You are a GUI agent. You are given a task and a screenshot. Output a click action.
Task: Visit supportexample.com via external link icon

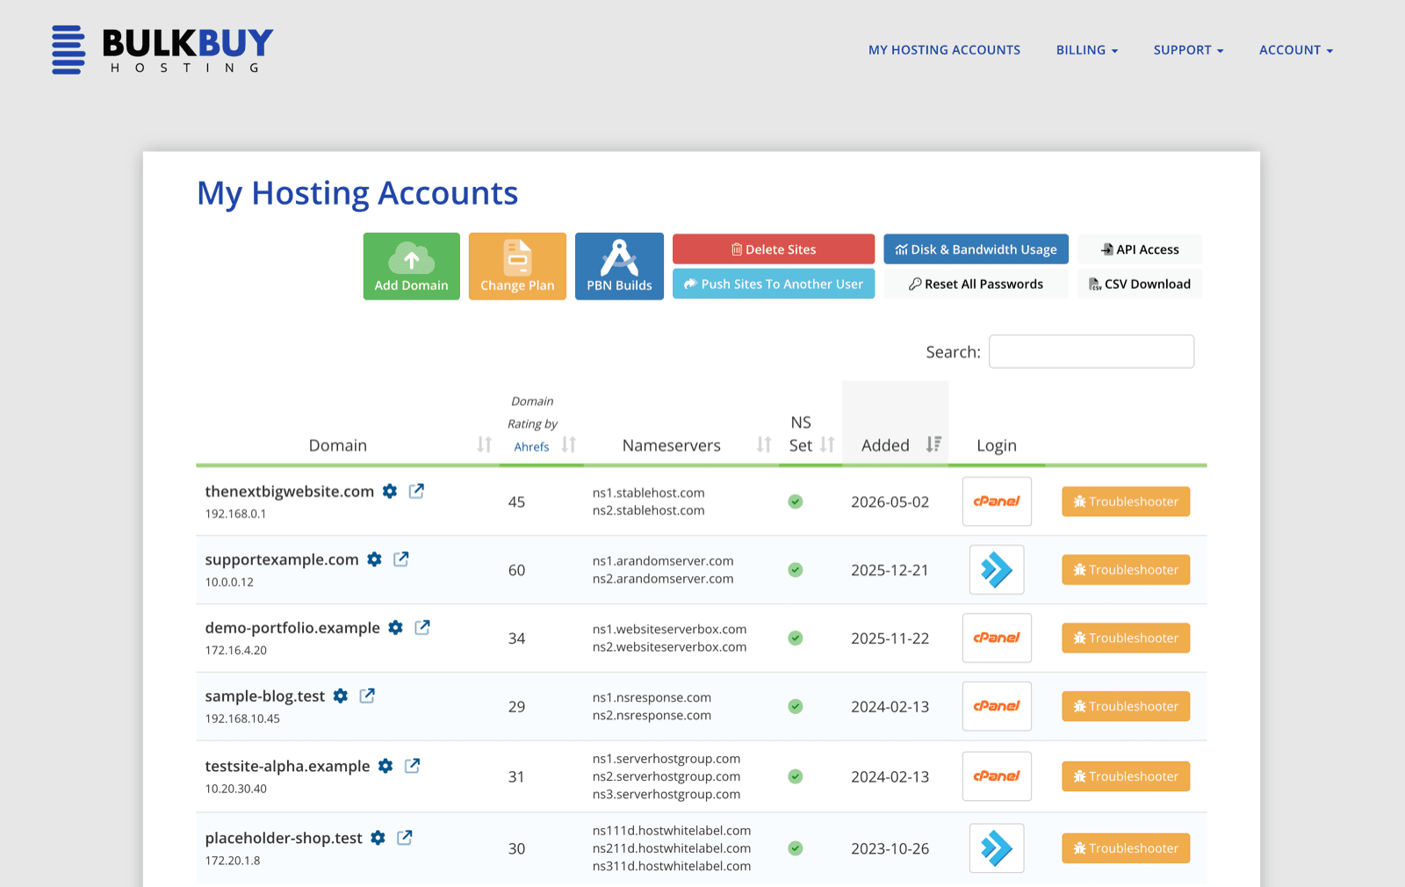(401, 559)
